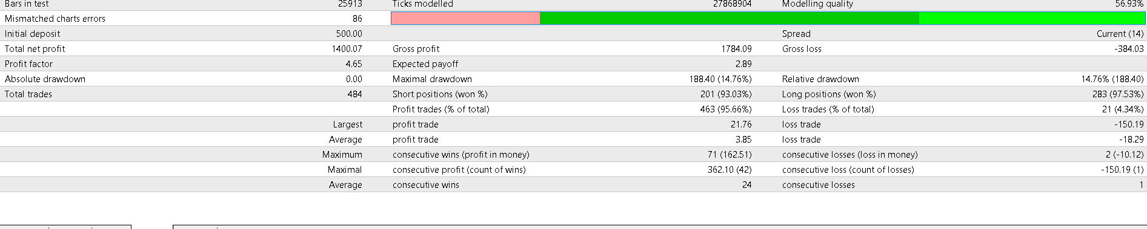Click the dark green segment of the quality bar
The image size is (1147, 229).
tap(730, 19)
